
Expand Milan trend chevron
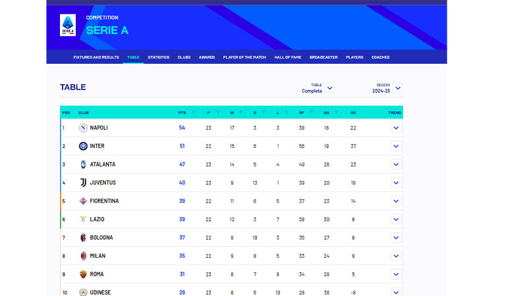tap(396, 256)
